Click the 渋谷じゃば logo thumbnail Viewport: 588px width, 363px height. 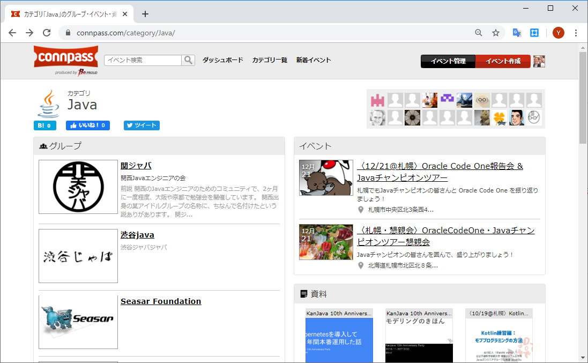point(78,256)
